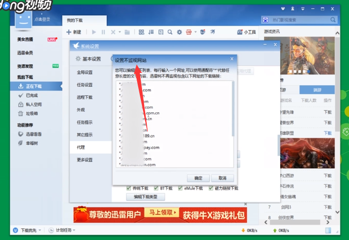Select 代理 in settings list

91,147
